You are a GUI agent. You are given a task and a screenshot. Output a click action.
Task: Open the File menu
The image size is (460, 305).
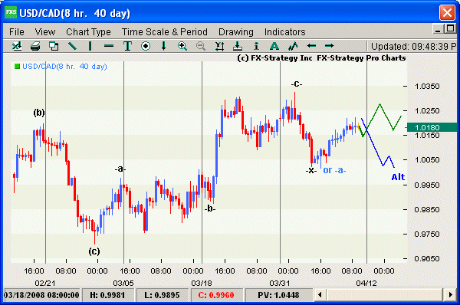point(17,32)
